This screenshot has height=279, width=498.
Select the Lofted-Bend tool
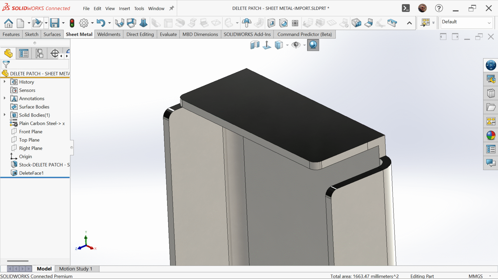coord(144,23)
